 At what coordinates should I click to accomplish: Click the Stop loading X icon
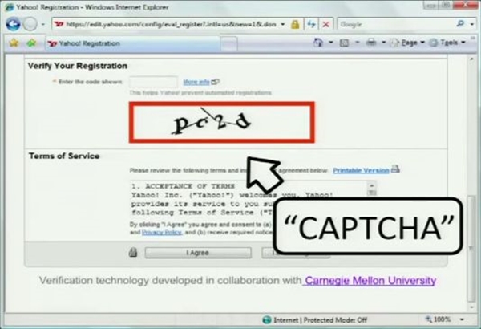(325, 24)
